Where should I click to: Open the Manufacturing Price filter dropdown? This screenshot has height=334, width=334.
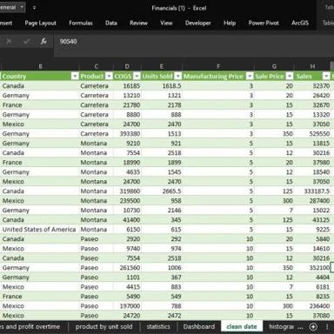(x=250, y=77)
